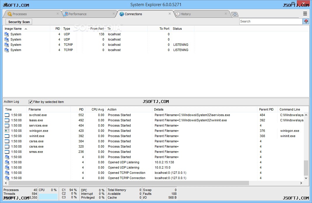The height and width of the screenshot is (203, 312).
Task: Add a new tab with plus icon
Action: pos(235,14)
